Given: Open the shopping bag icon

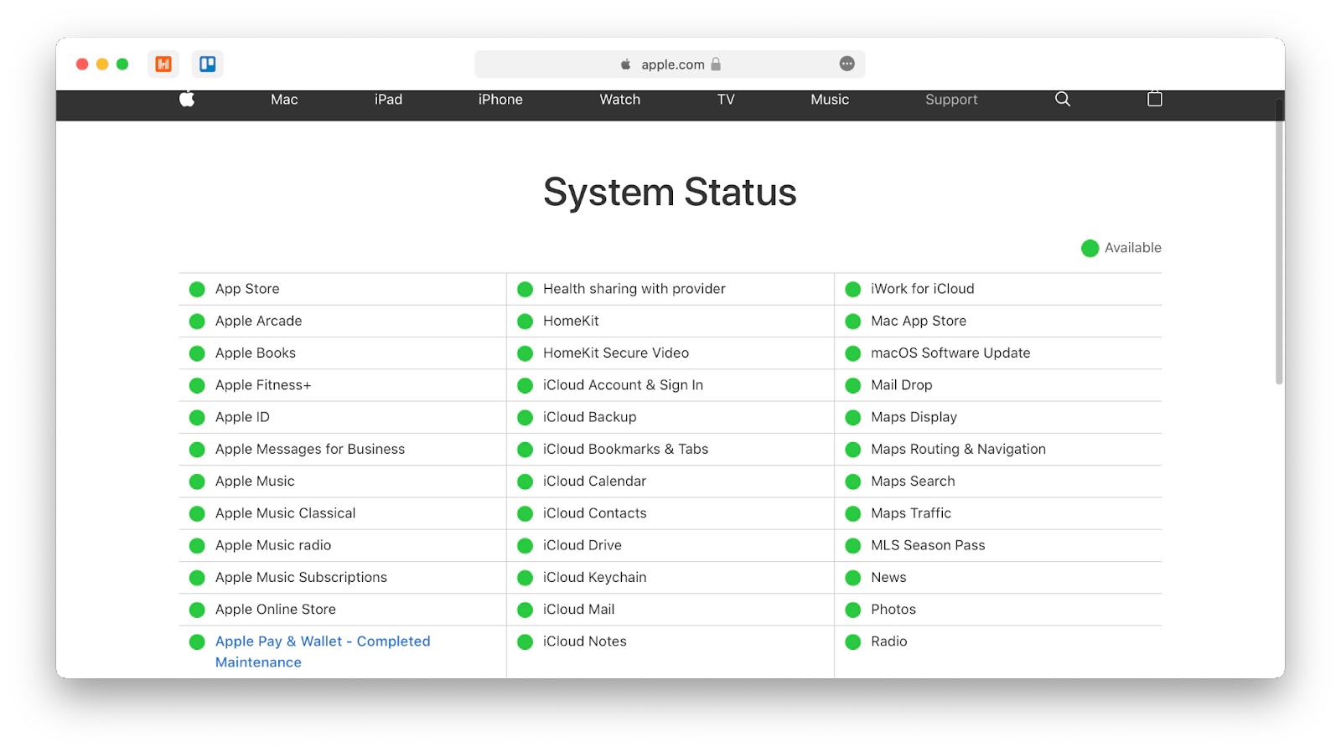Looking at the screenshot, I should coord(1155,99).
